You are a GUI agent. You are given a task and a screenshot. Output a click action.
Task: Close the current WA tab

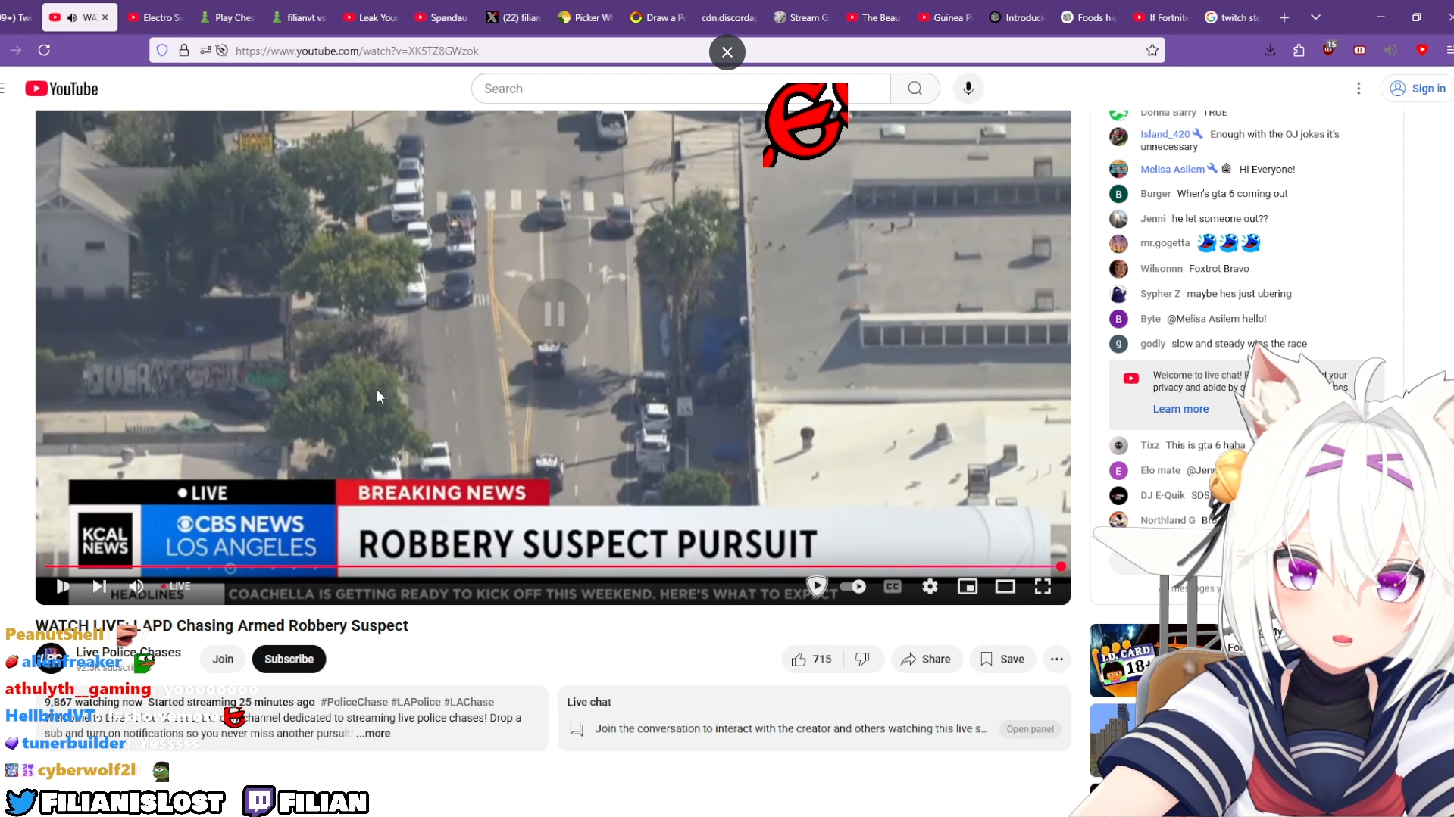(x=105, y=17)
